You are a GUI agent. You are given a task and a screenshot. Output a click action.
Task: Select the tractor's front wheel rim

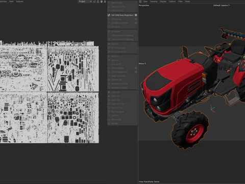[x=195, y=133]
